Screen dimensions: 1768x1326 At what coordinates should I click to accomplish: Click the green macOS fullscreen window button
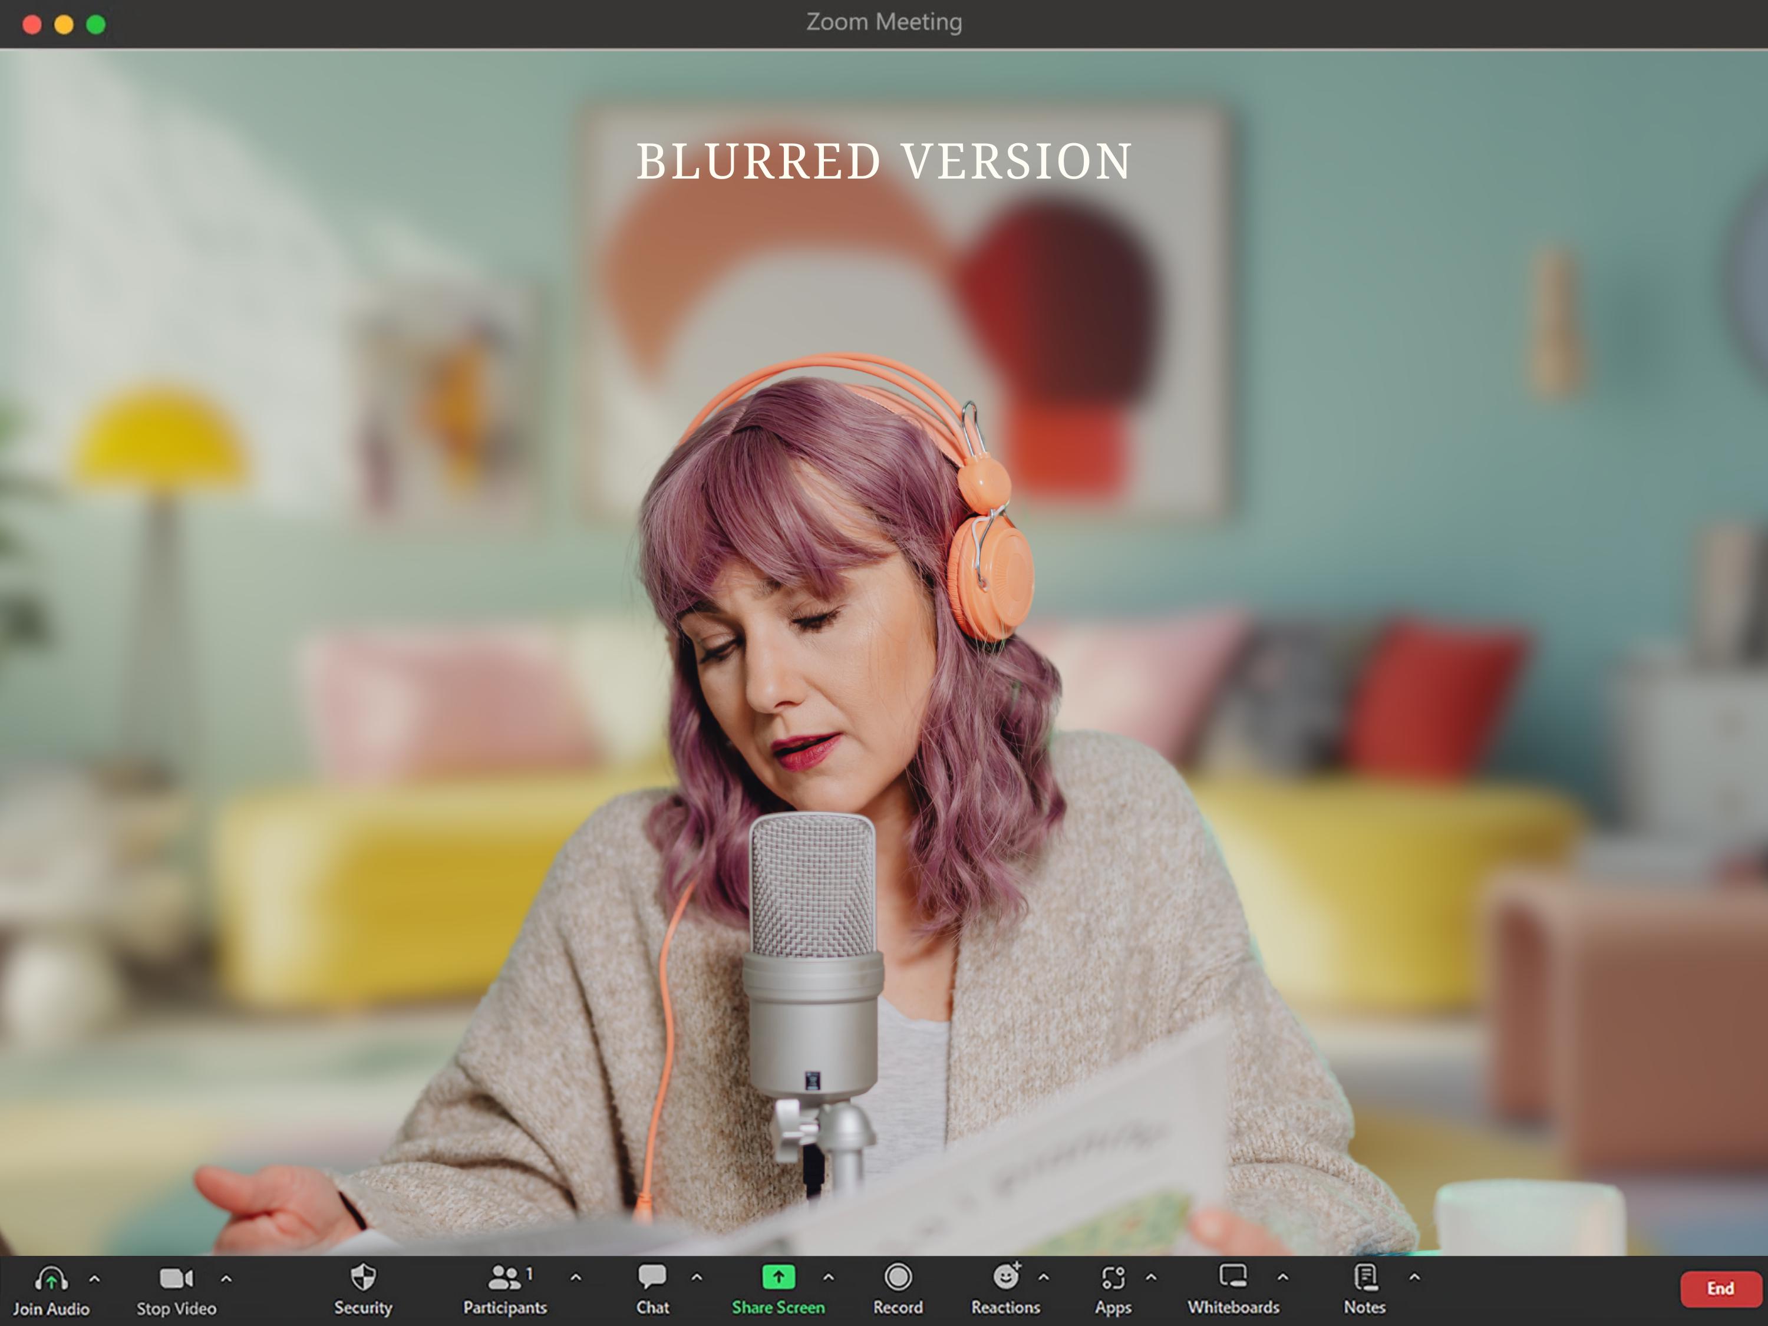point(96,24)
